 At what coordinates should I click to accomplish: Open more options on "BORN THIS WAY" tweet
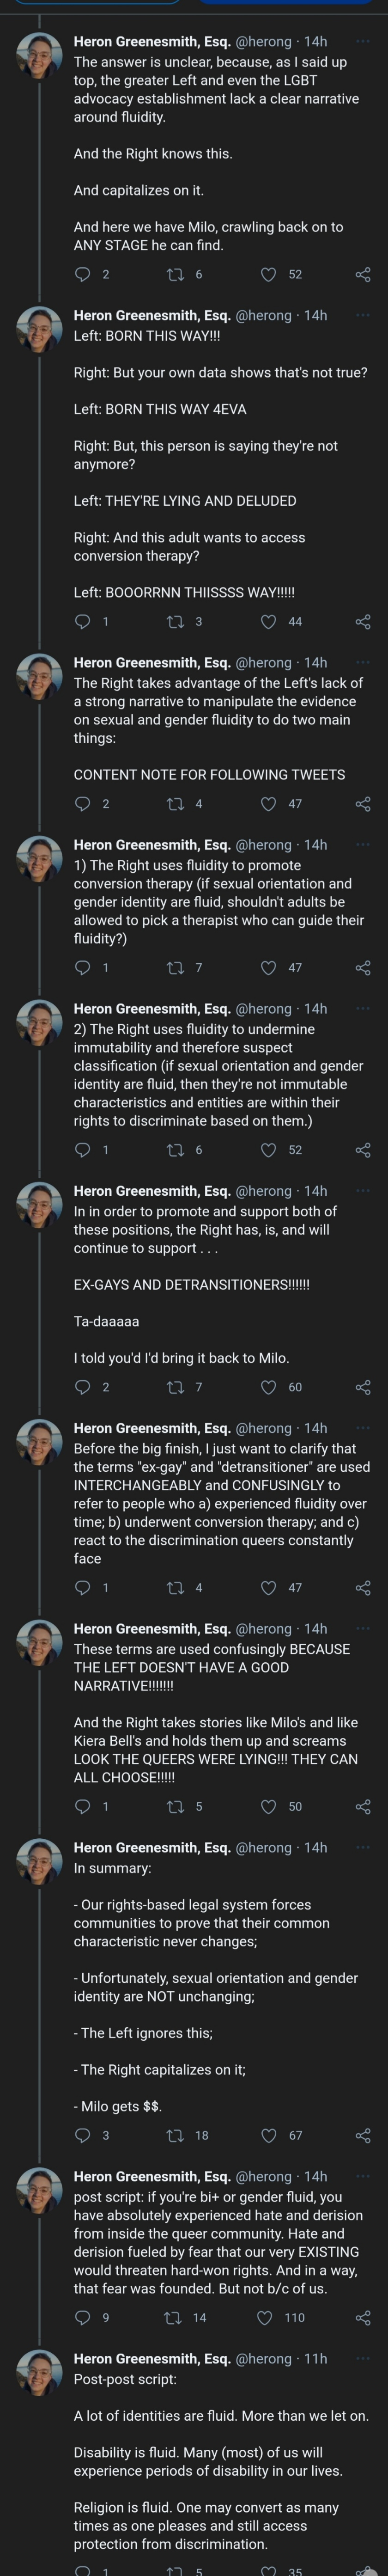click(363, 315)
